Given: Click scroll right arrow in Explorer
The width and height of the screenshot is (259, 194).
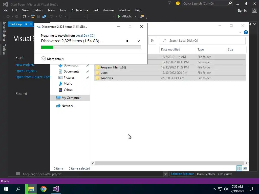Looking at the screenshot, I should coord(246,163).
